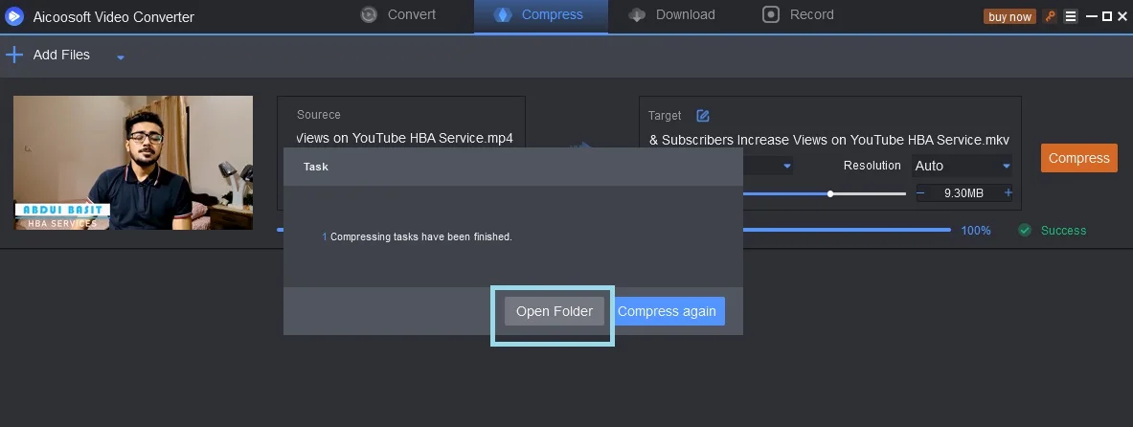Click the edit target name pencil icon

click(703, 116)
